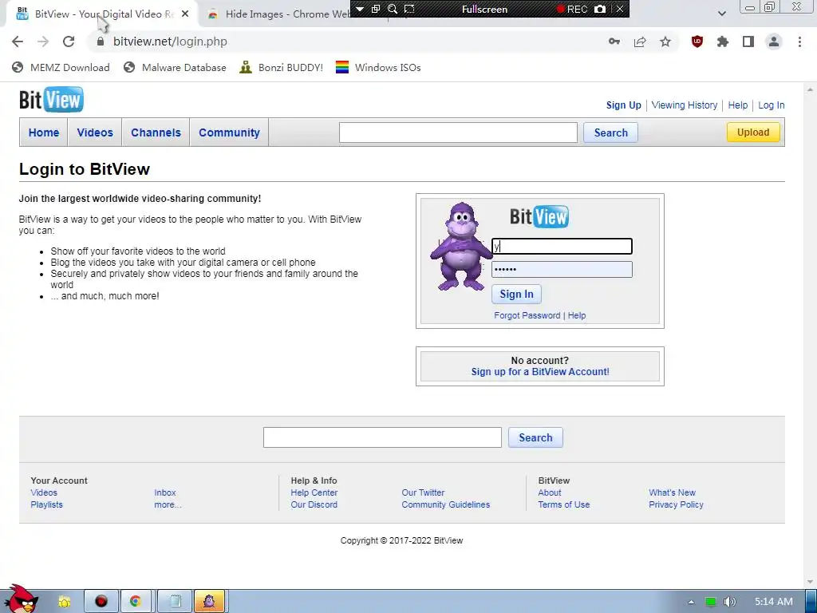Open the Bonzi BUDDY! bookmark
The image size is (817, 613).
pyautogui.click(x=282, y=67)
